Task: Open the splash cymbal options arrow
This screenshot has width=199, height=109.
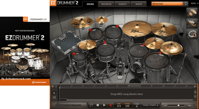Action: (102, 23)
